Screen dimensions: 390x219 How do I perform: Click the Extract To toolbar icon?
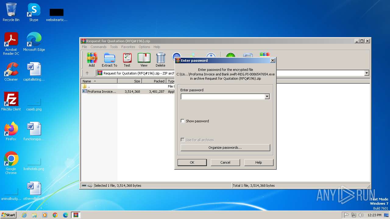pos(109,60)
